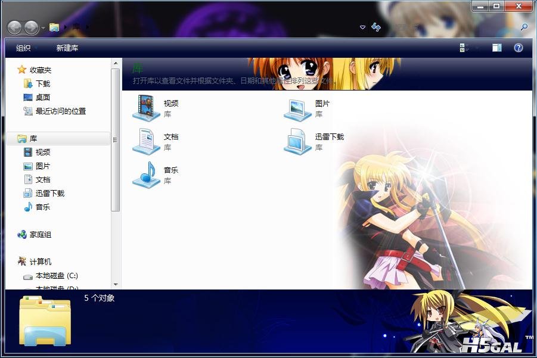Select 文档 in the navigation tree
The image size is (537, 358).
click(x=43, y=179)
